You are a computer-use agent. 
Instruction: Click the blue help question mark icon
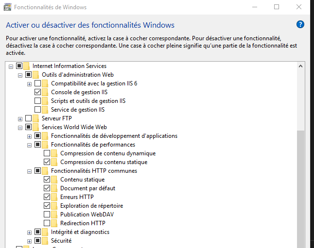tap(300, 25)
